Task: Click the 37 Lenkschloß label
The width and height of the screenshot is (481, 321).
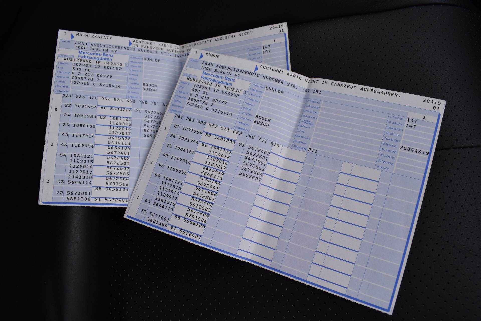Action: (x=389, y=150)
